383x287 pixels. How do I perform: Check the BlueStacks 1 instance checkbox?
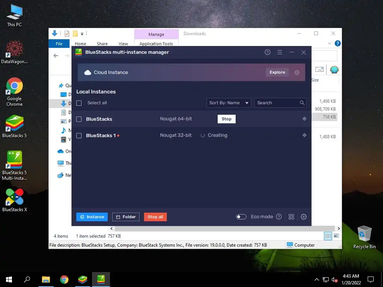point(79,135)
